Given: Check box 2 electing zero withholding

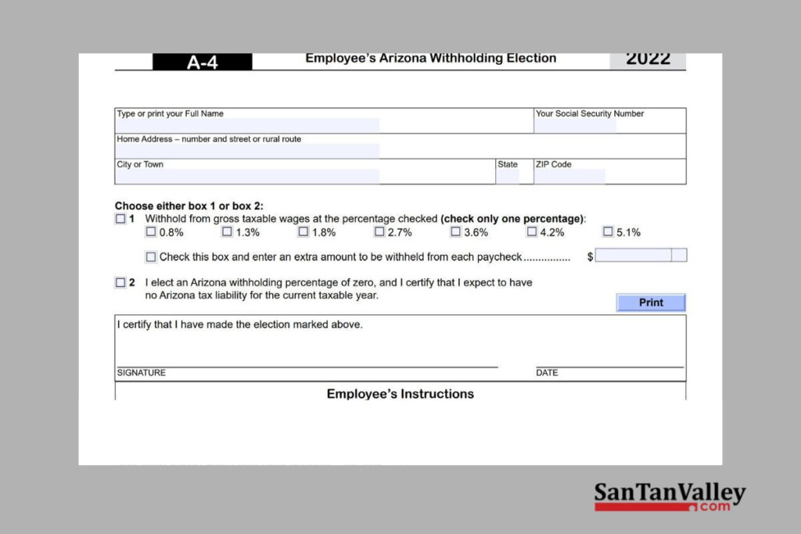Looking at the screenshot, I should [x=120, y=282].
